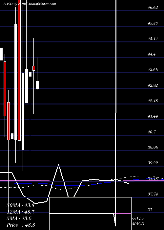Click the last white candlestick near 42.92

click(x=37, y=85)
